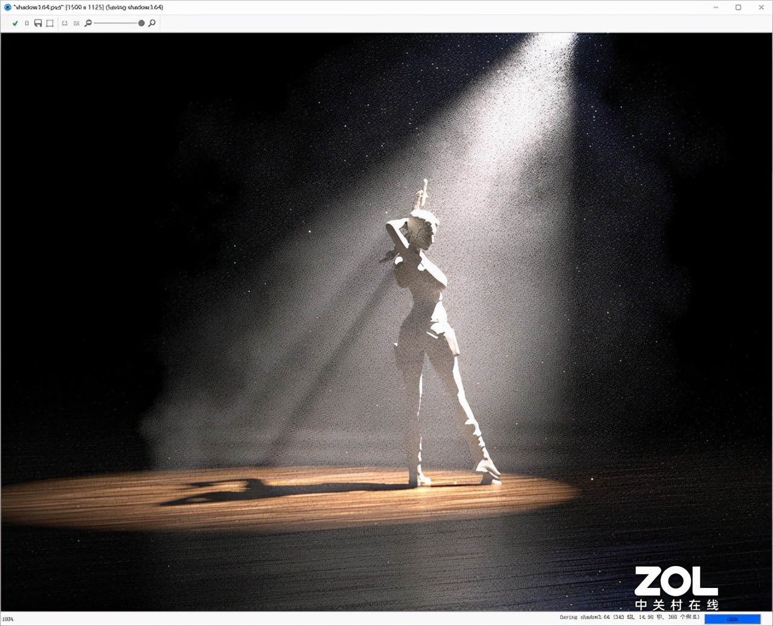Viewport: 773px width, 626px height.
Task: Click the blue progress bar in the status bar
Action: pos(732,619)
